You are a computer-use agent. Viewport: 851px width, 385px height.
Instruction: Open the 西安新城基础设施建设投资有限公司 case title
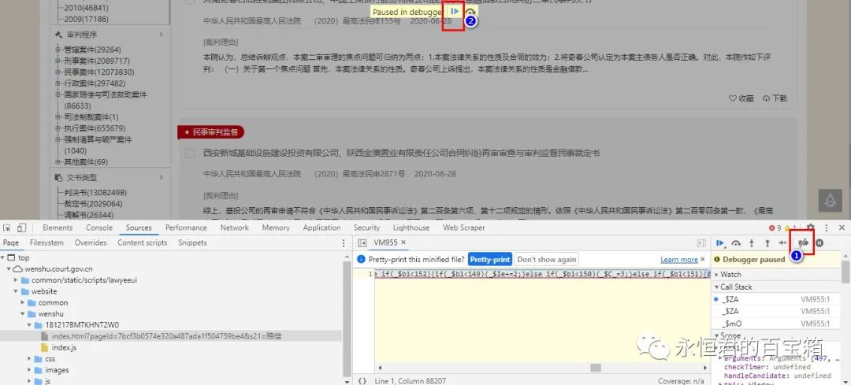click(x=401, y=154)
